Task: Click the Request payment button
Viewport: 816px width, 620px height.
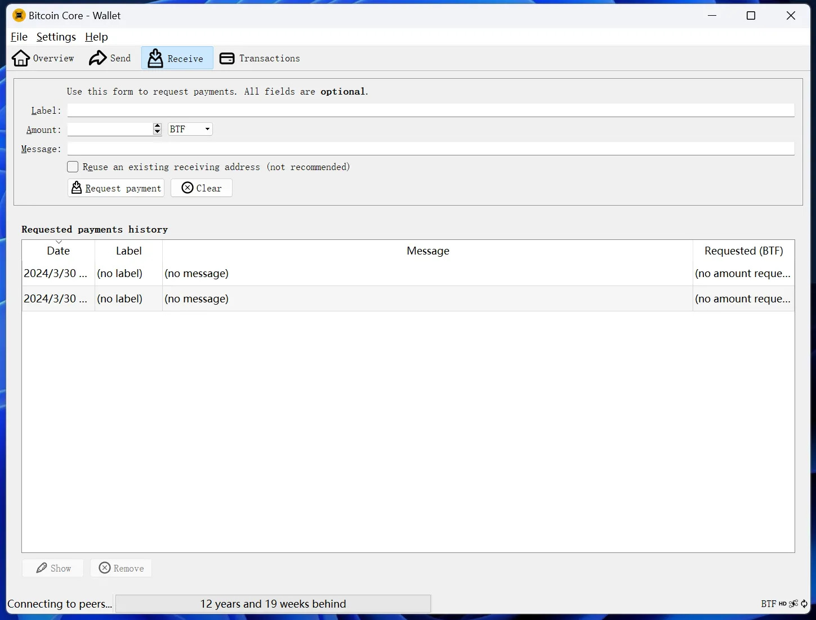Action: click(x=116, y=188)
